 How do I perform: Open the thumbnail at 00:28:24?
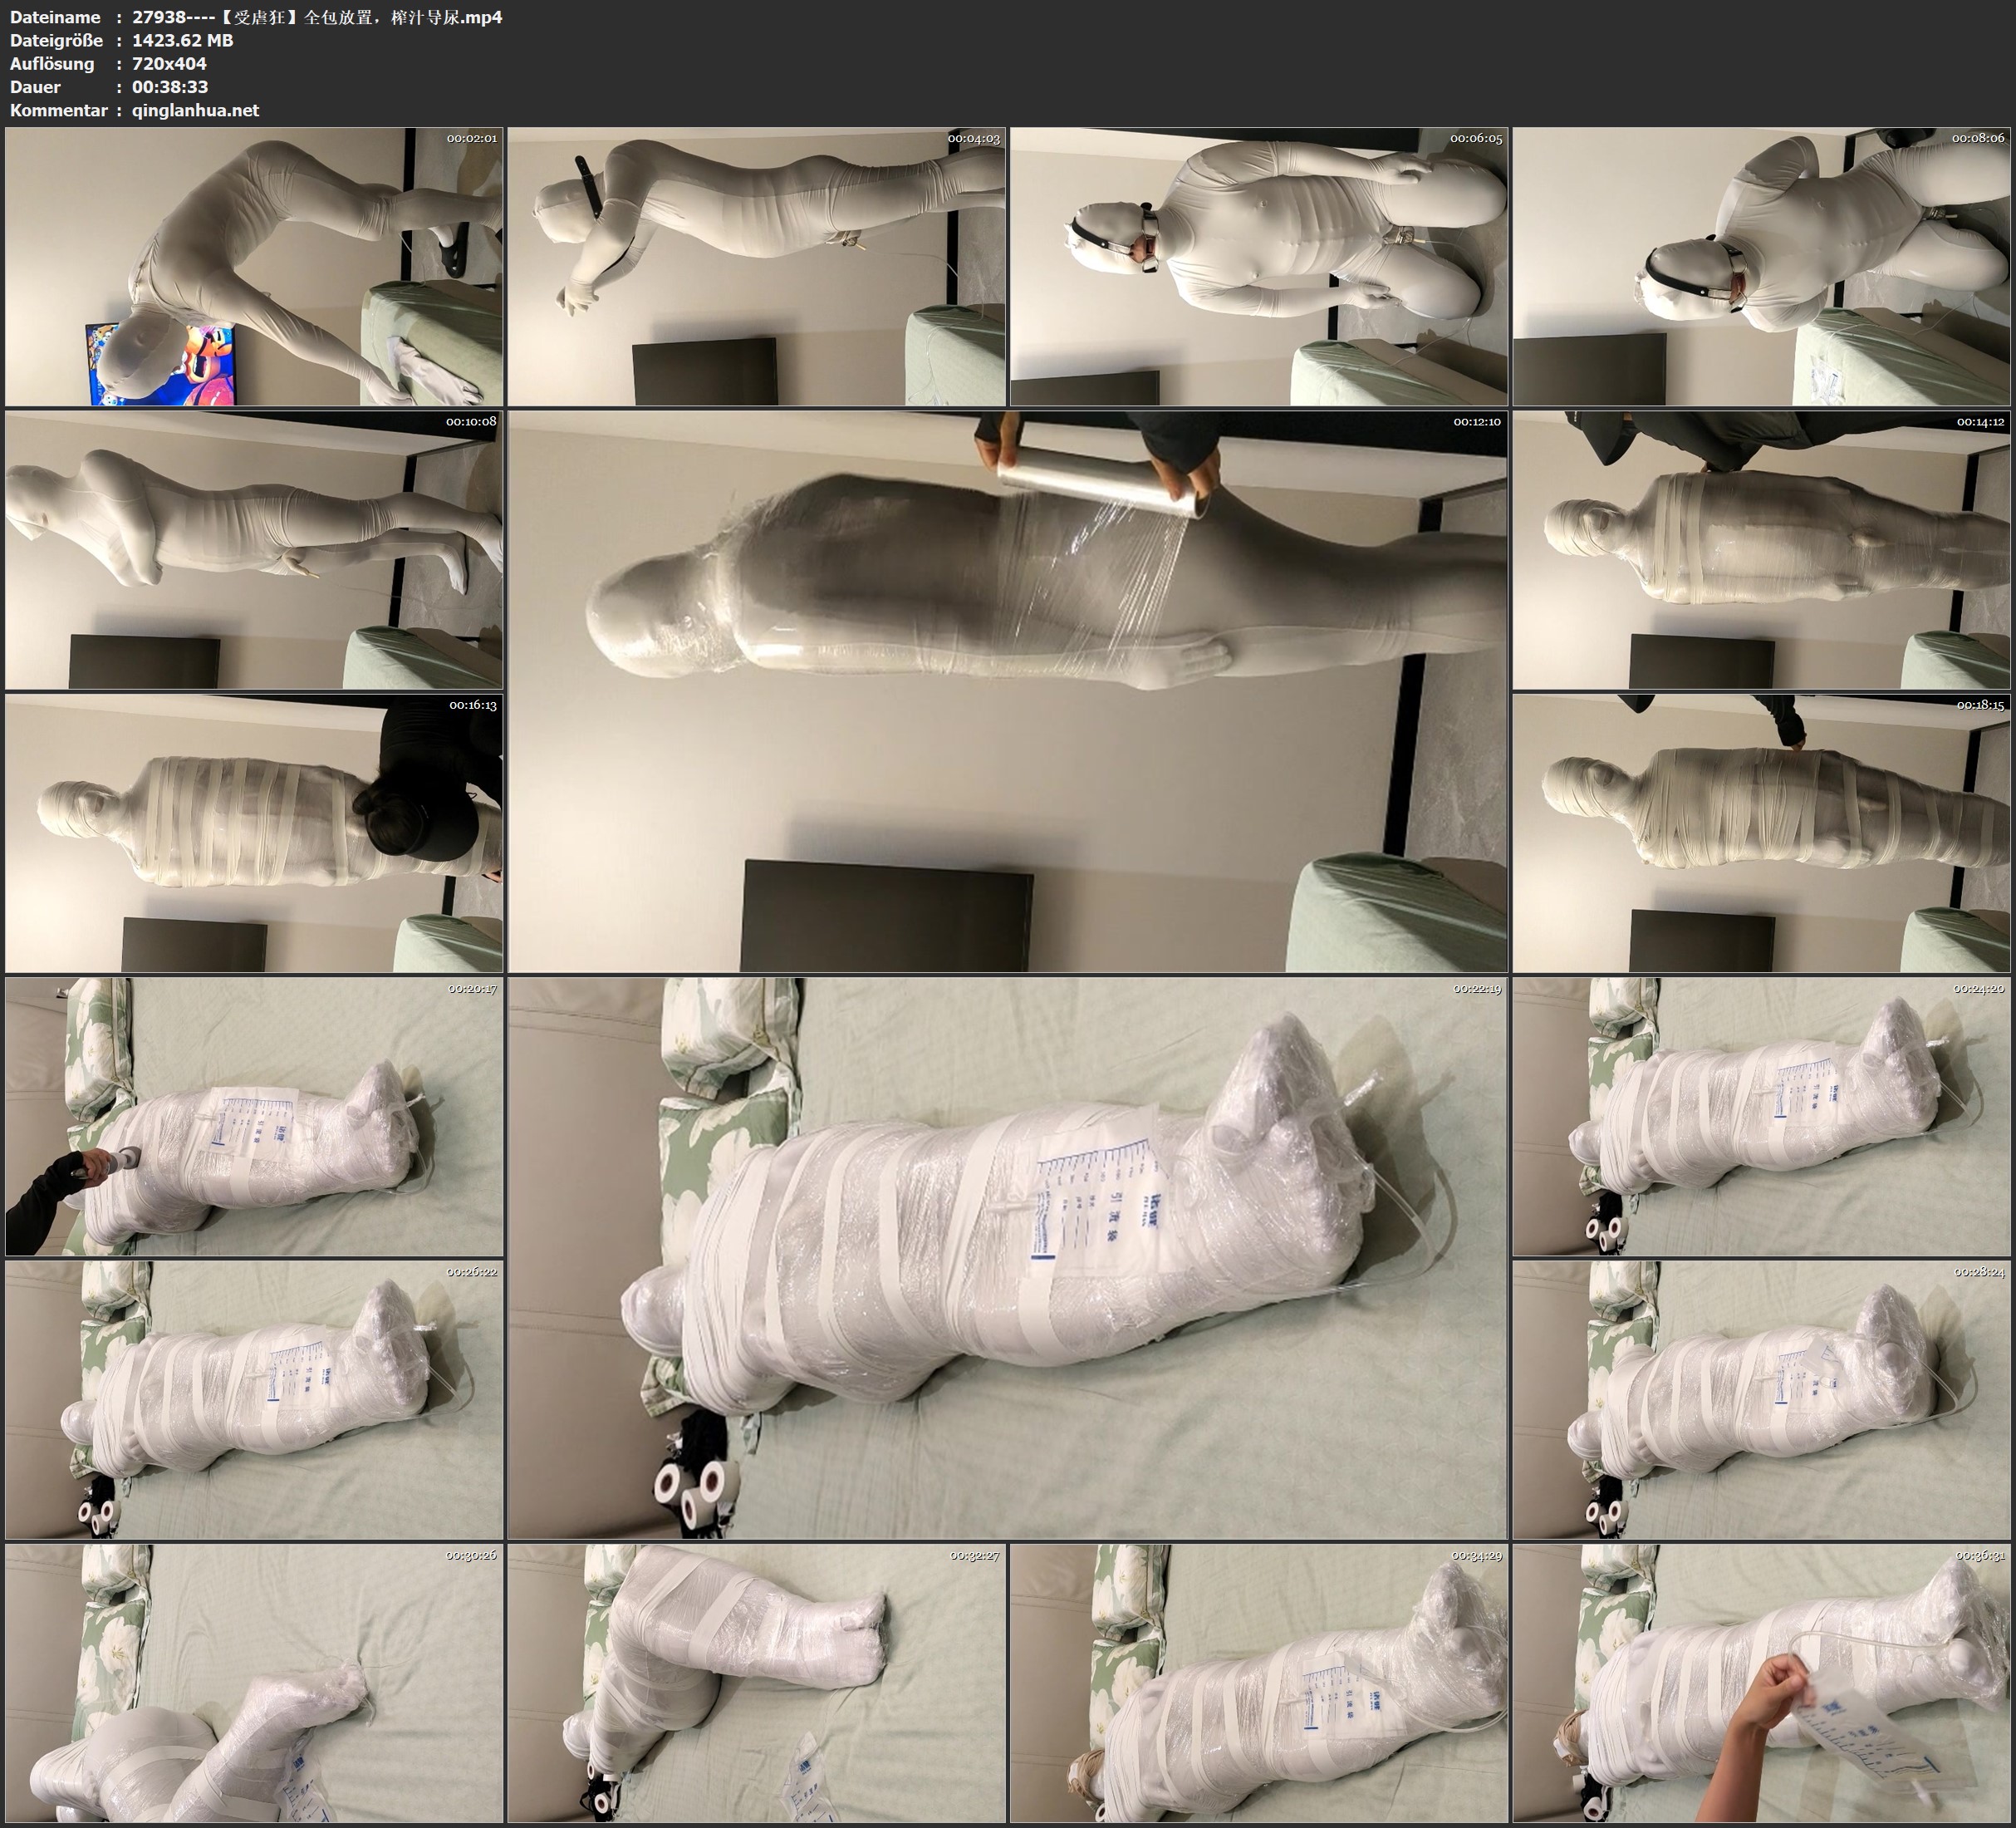click(1761, 1398)
